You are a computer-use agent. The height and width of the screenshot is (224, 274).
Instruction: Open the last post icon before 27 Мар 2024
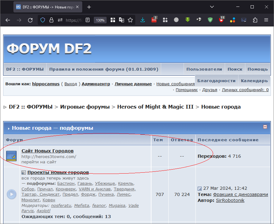[x=199, y=189]
